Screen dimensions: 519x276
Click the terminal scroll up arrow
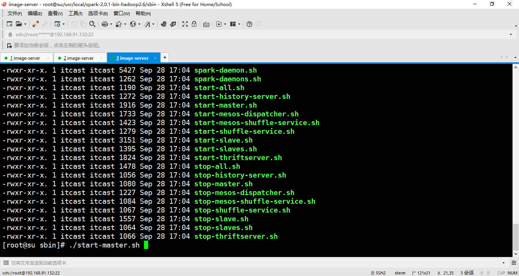(516, 67)
